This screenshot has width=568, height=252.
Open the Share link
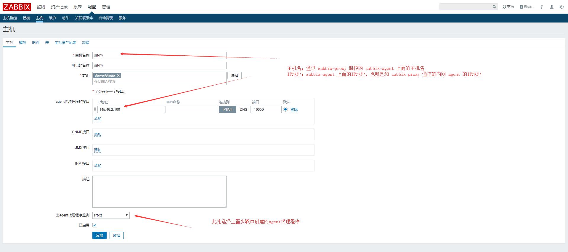point(526,7)
